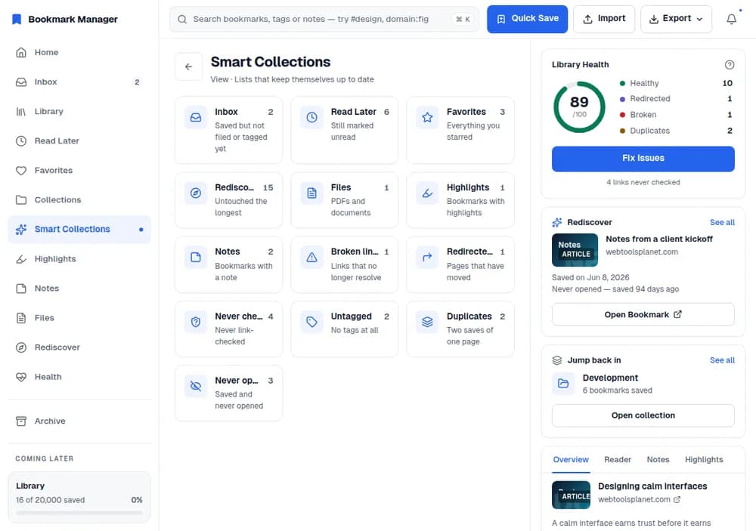
Task: Click the Library Health help icon
Action: point(730,64)
